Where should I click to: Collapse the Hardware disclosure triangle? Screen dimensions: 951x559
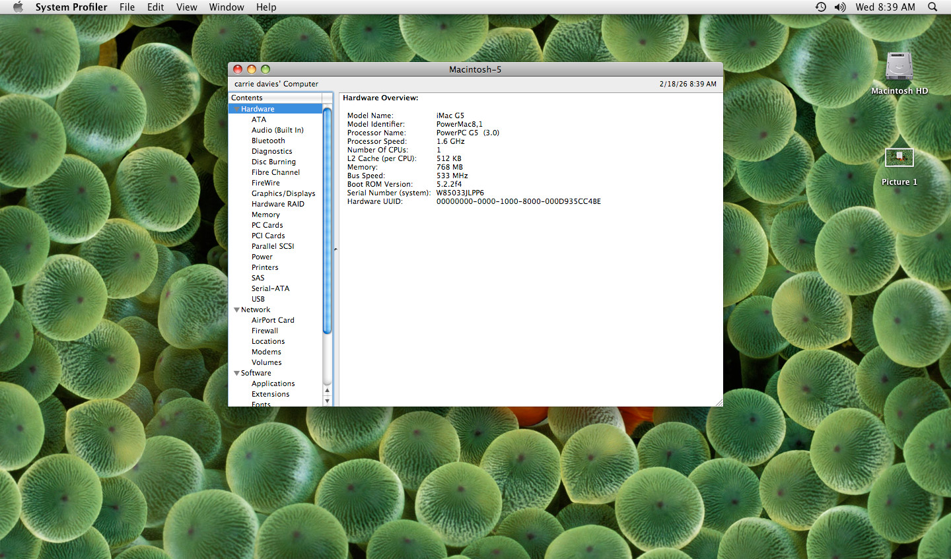(x=236, y=109)
